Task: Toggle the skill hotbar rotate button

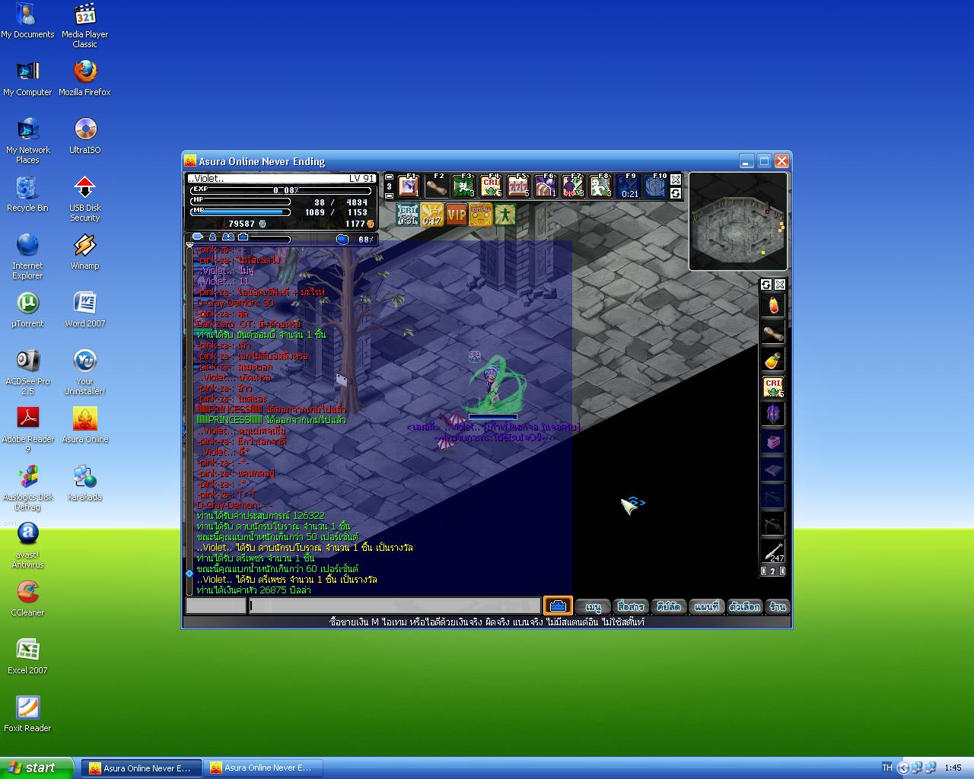Action: 676,193
